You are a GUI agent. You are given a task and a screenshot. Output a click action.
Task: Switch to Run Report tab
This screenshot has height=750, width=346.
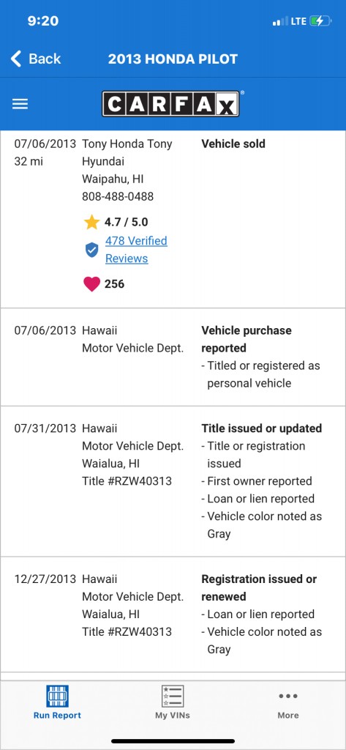tap(57, 702)
